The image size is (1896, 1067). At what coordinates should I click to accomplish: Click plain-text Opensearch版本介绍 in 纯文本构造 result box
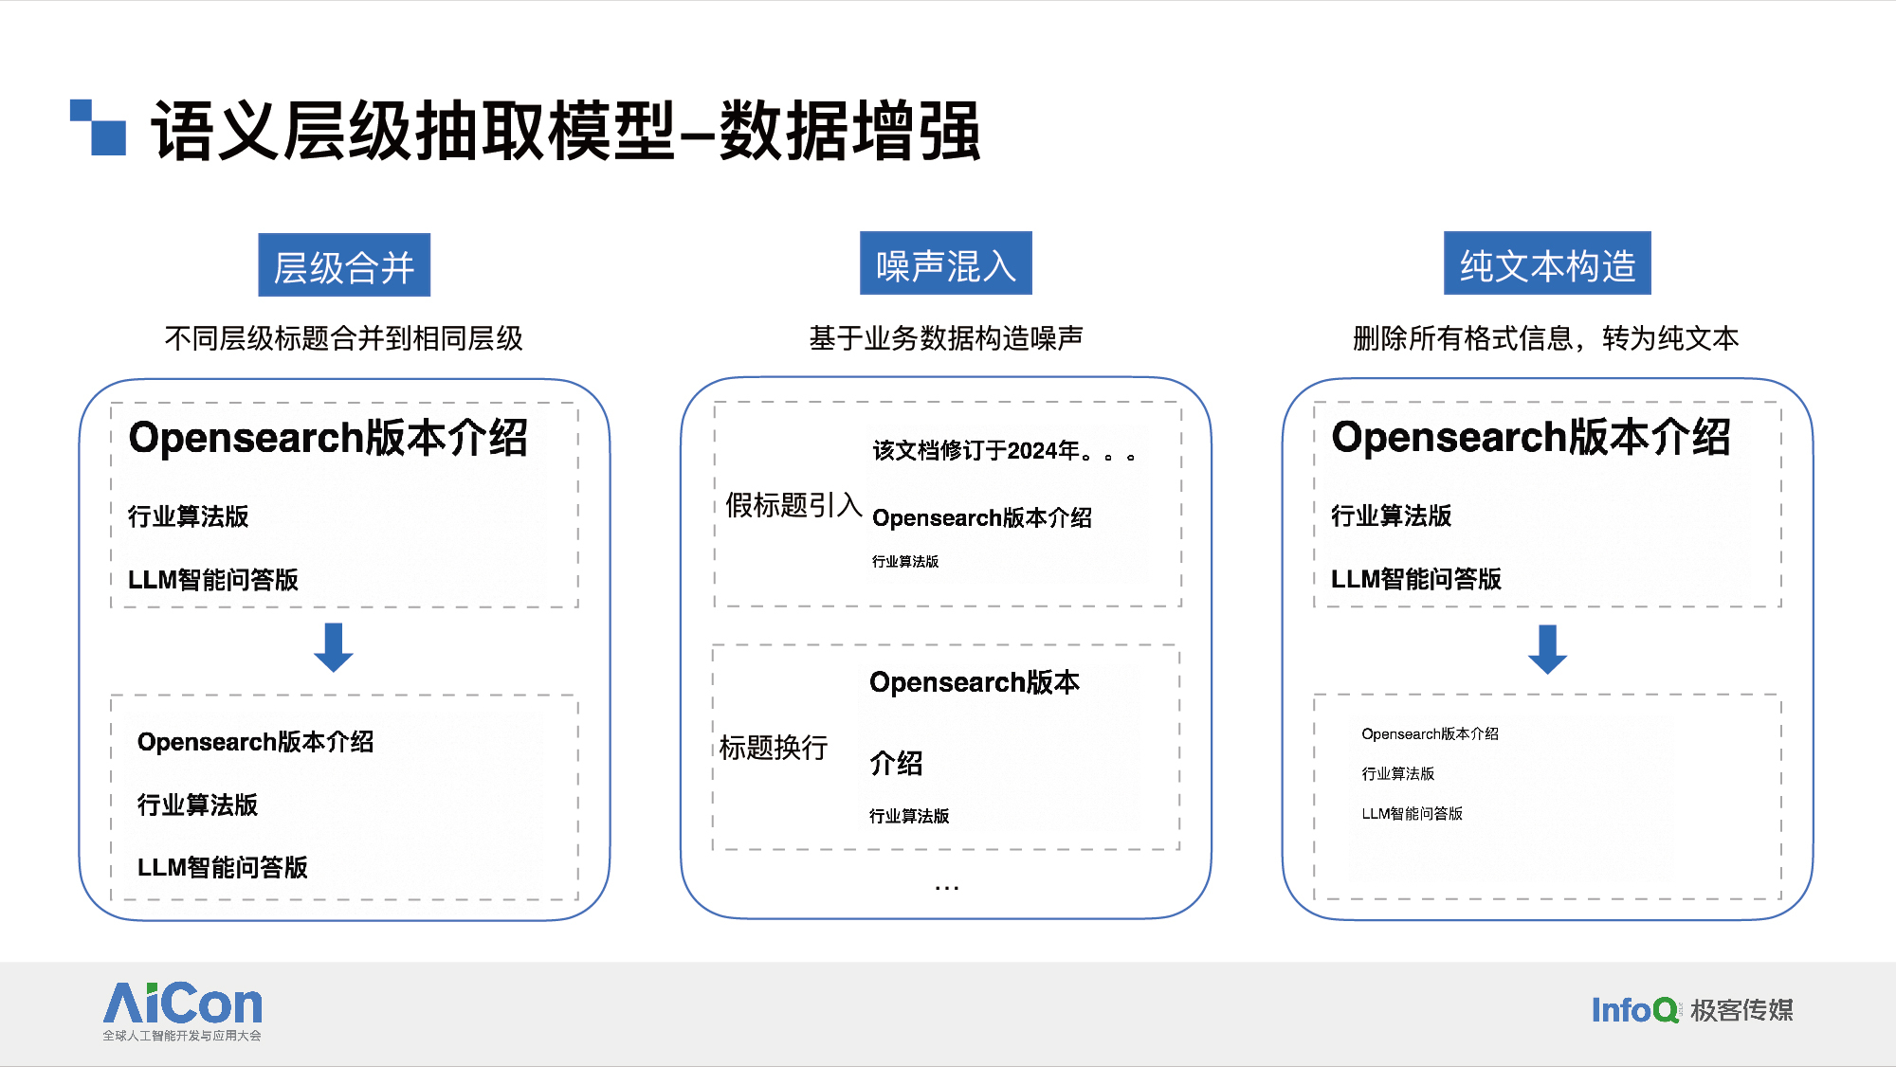point(1430,733)
